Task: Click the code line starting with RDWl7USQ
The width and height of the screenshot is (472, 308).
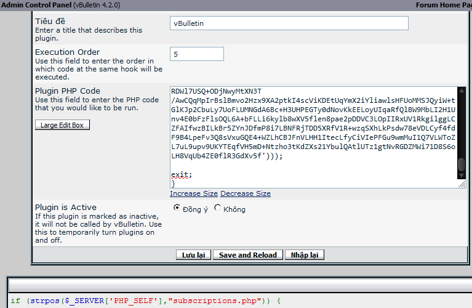Action: [x=217, y=91]
